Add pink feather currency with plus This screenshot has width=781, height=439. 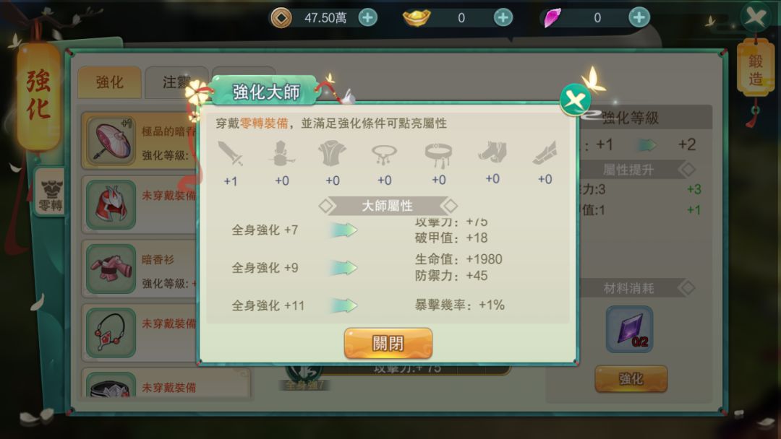[639, 18]
